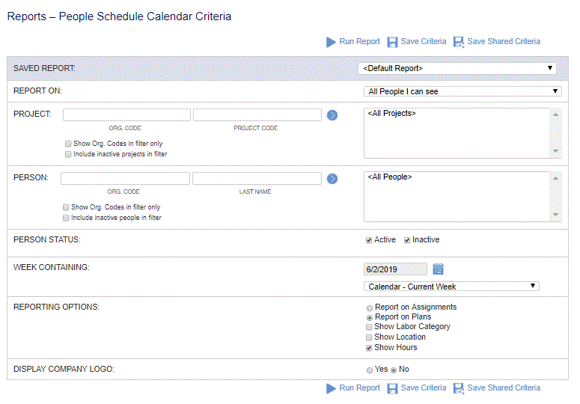Click the Person Last Name input field
The image size is (580, 404).
256,179
